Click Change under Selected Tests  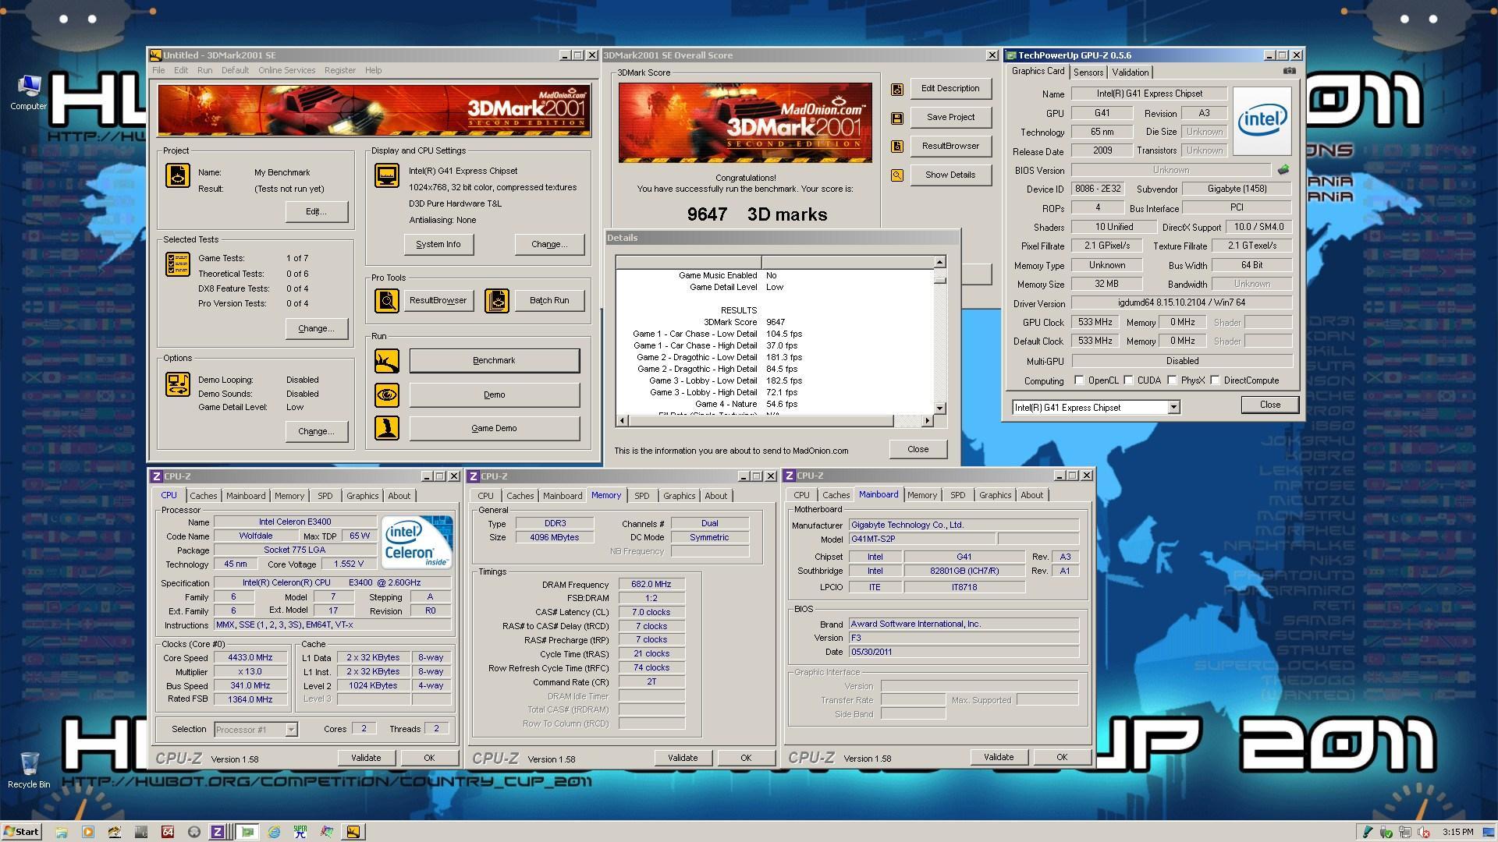316,328
